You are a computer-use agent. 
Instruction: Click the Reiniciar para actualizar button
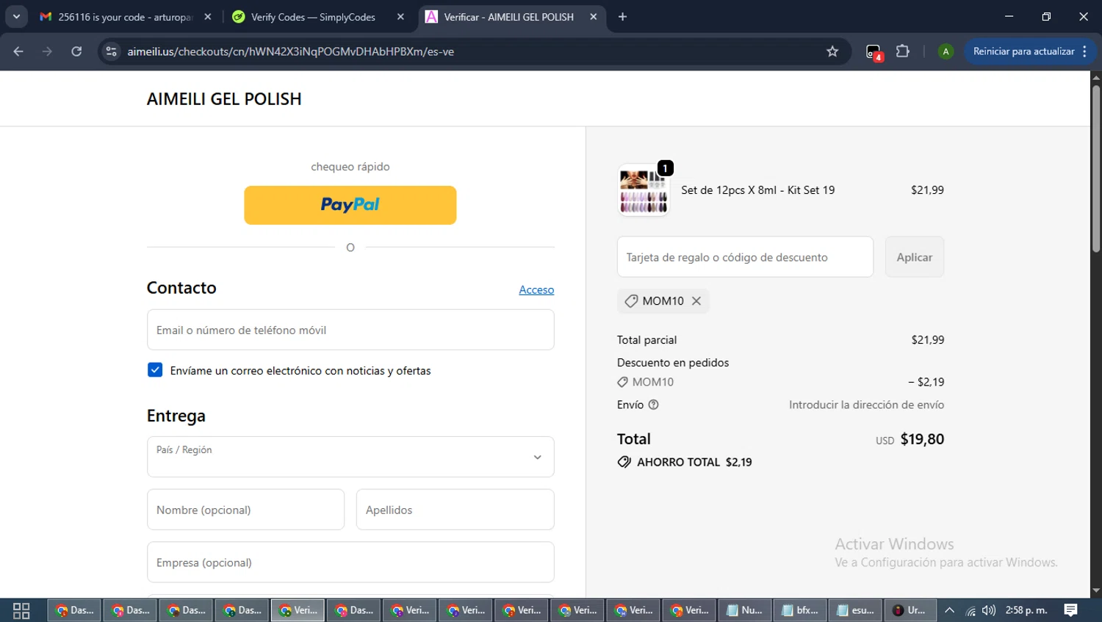tap(1023, 51)
